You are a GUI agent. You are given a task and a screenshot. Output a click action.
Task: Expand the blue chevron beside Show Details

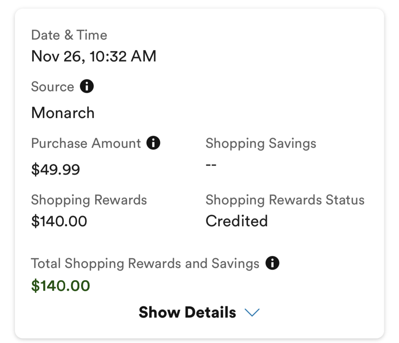coord(252,312)
